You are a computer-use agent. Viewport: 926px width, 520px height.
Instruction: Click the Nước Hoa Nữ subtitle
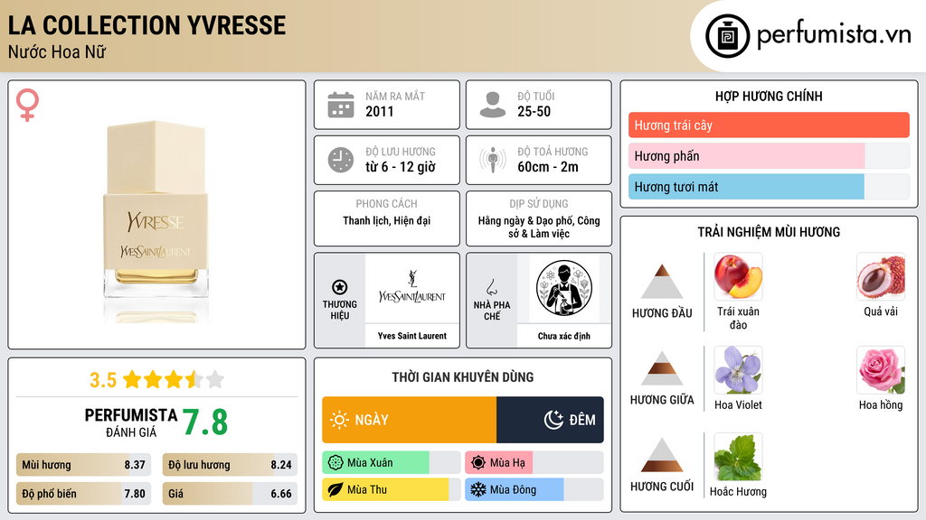tap(57, 51)
